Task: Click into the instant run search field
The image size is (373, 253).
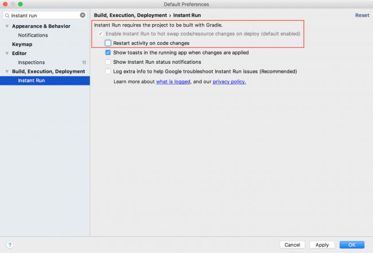Action: tap(45, 15)
